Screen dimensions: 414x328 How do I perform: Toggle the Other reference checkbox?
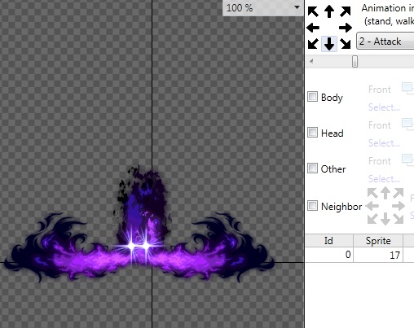pyautogui.click(x=312, y=168)
